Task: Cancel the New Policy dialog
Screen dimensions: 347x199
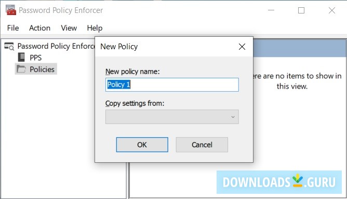Action: pyautogui.click(x=202, y=145)
